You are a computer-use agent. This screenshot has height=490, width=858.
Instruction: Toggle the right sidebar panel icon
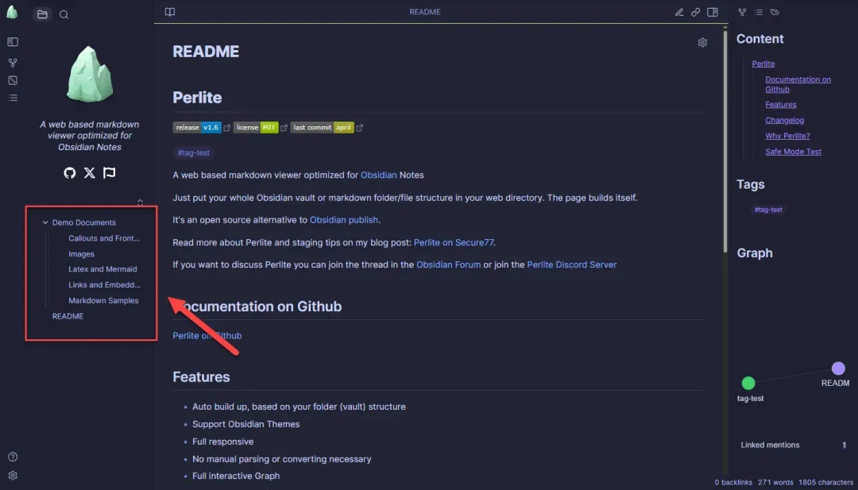(713, 12)
